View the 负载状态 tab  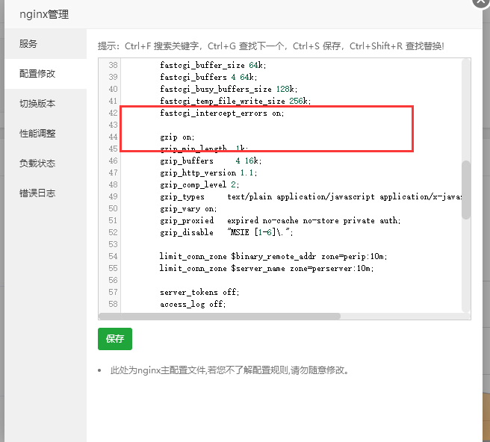tap(46, 163)
